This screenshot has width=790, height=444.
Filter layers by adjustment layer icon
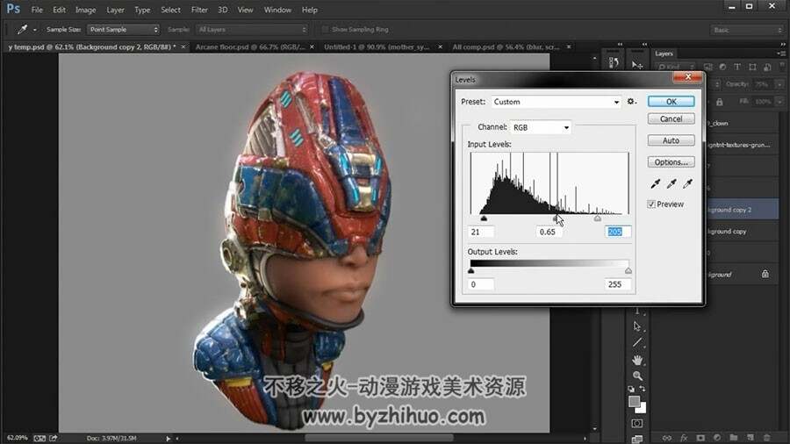pyautogui.click(x=722, y=67)
